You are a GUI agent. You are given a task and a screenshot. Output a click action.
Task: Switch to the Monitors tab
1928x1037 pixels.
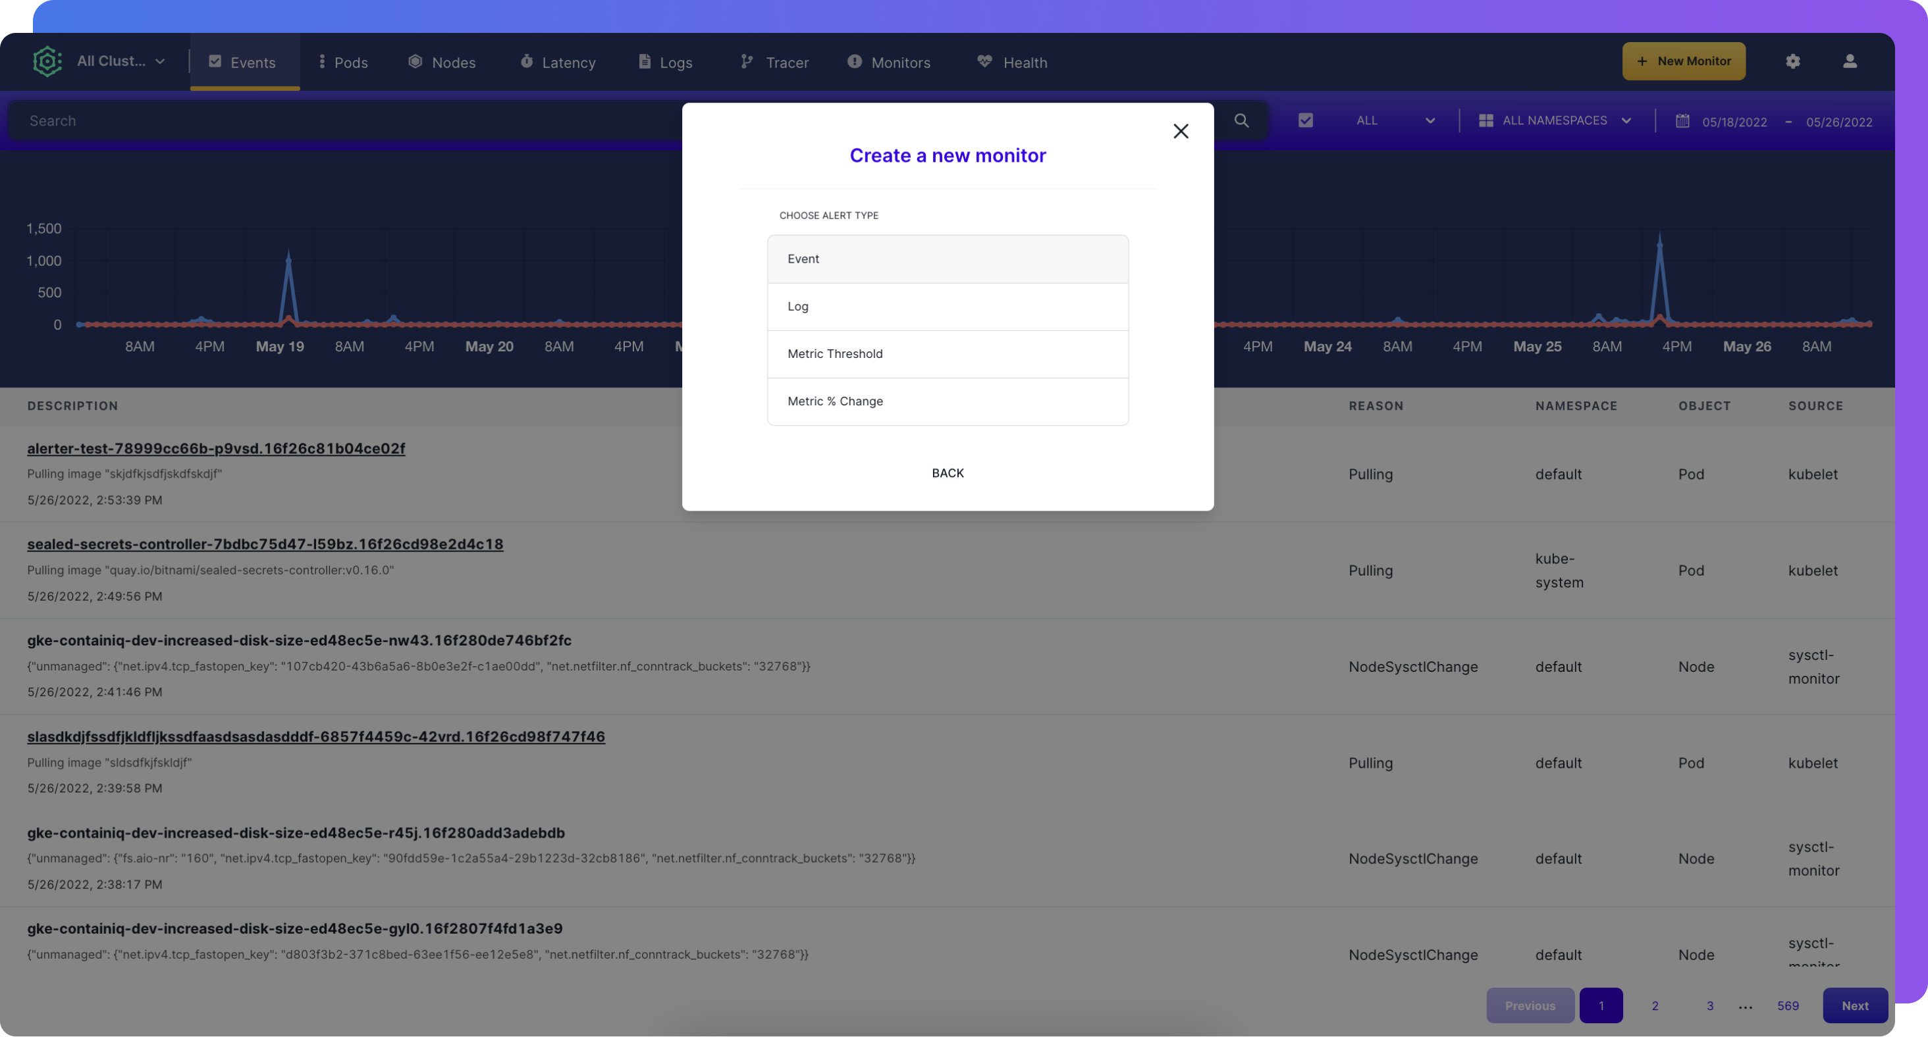coord(888,62)
